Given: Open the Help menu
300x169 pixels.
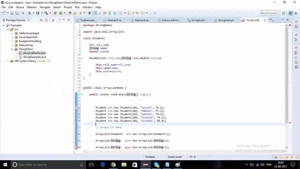Looking at the screenshot, I should coord(98,8).
